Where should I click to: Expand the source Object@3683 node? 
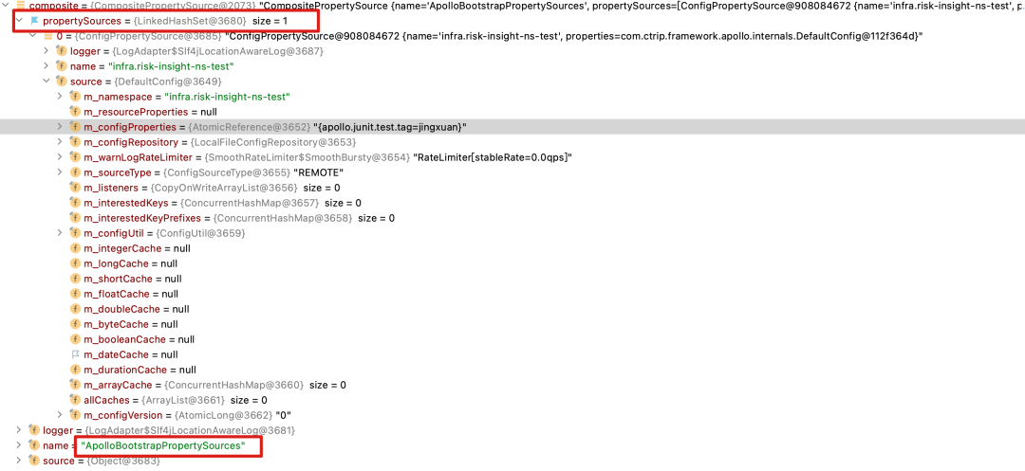coord(18,461)
